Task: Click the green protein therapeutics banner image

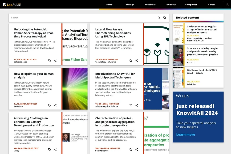Action: click(156, 133)
